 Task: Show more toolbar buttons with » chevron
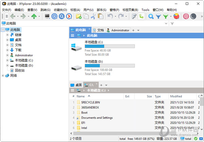[202, 17]
